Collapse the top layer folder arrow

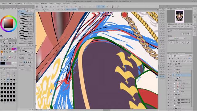[x=173, y=64]
